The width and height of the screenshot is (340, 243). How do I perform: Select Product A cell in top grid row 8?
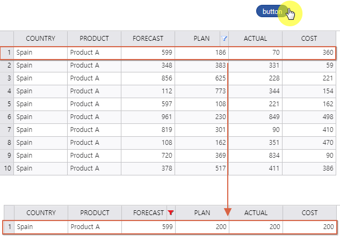[94, 143]
